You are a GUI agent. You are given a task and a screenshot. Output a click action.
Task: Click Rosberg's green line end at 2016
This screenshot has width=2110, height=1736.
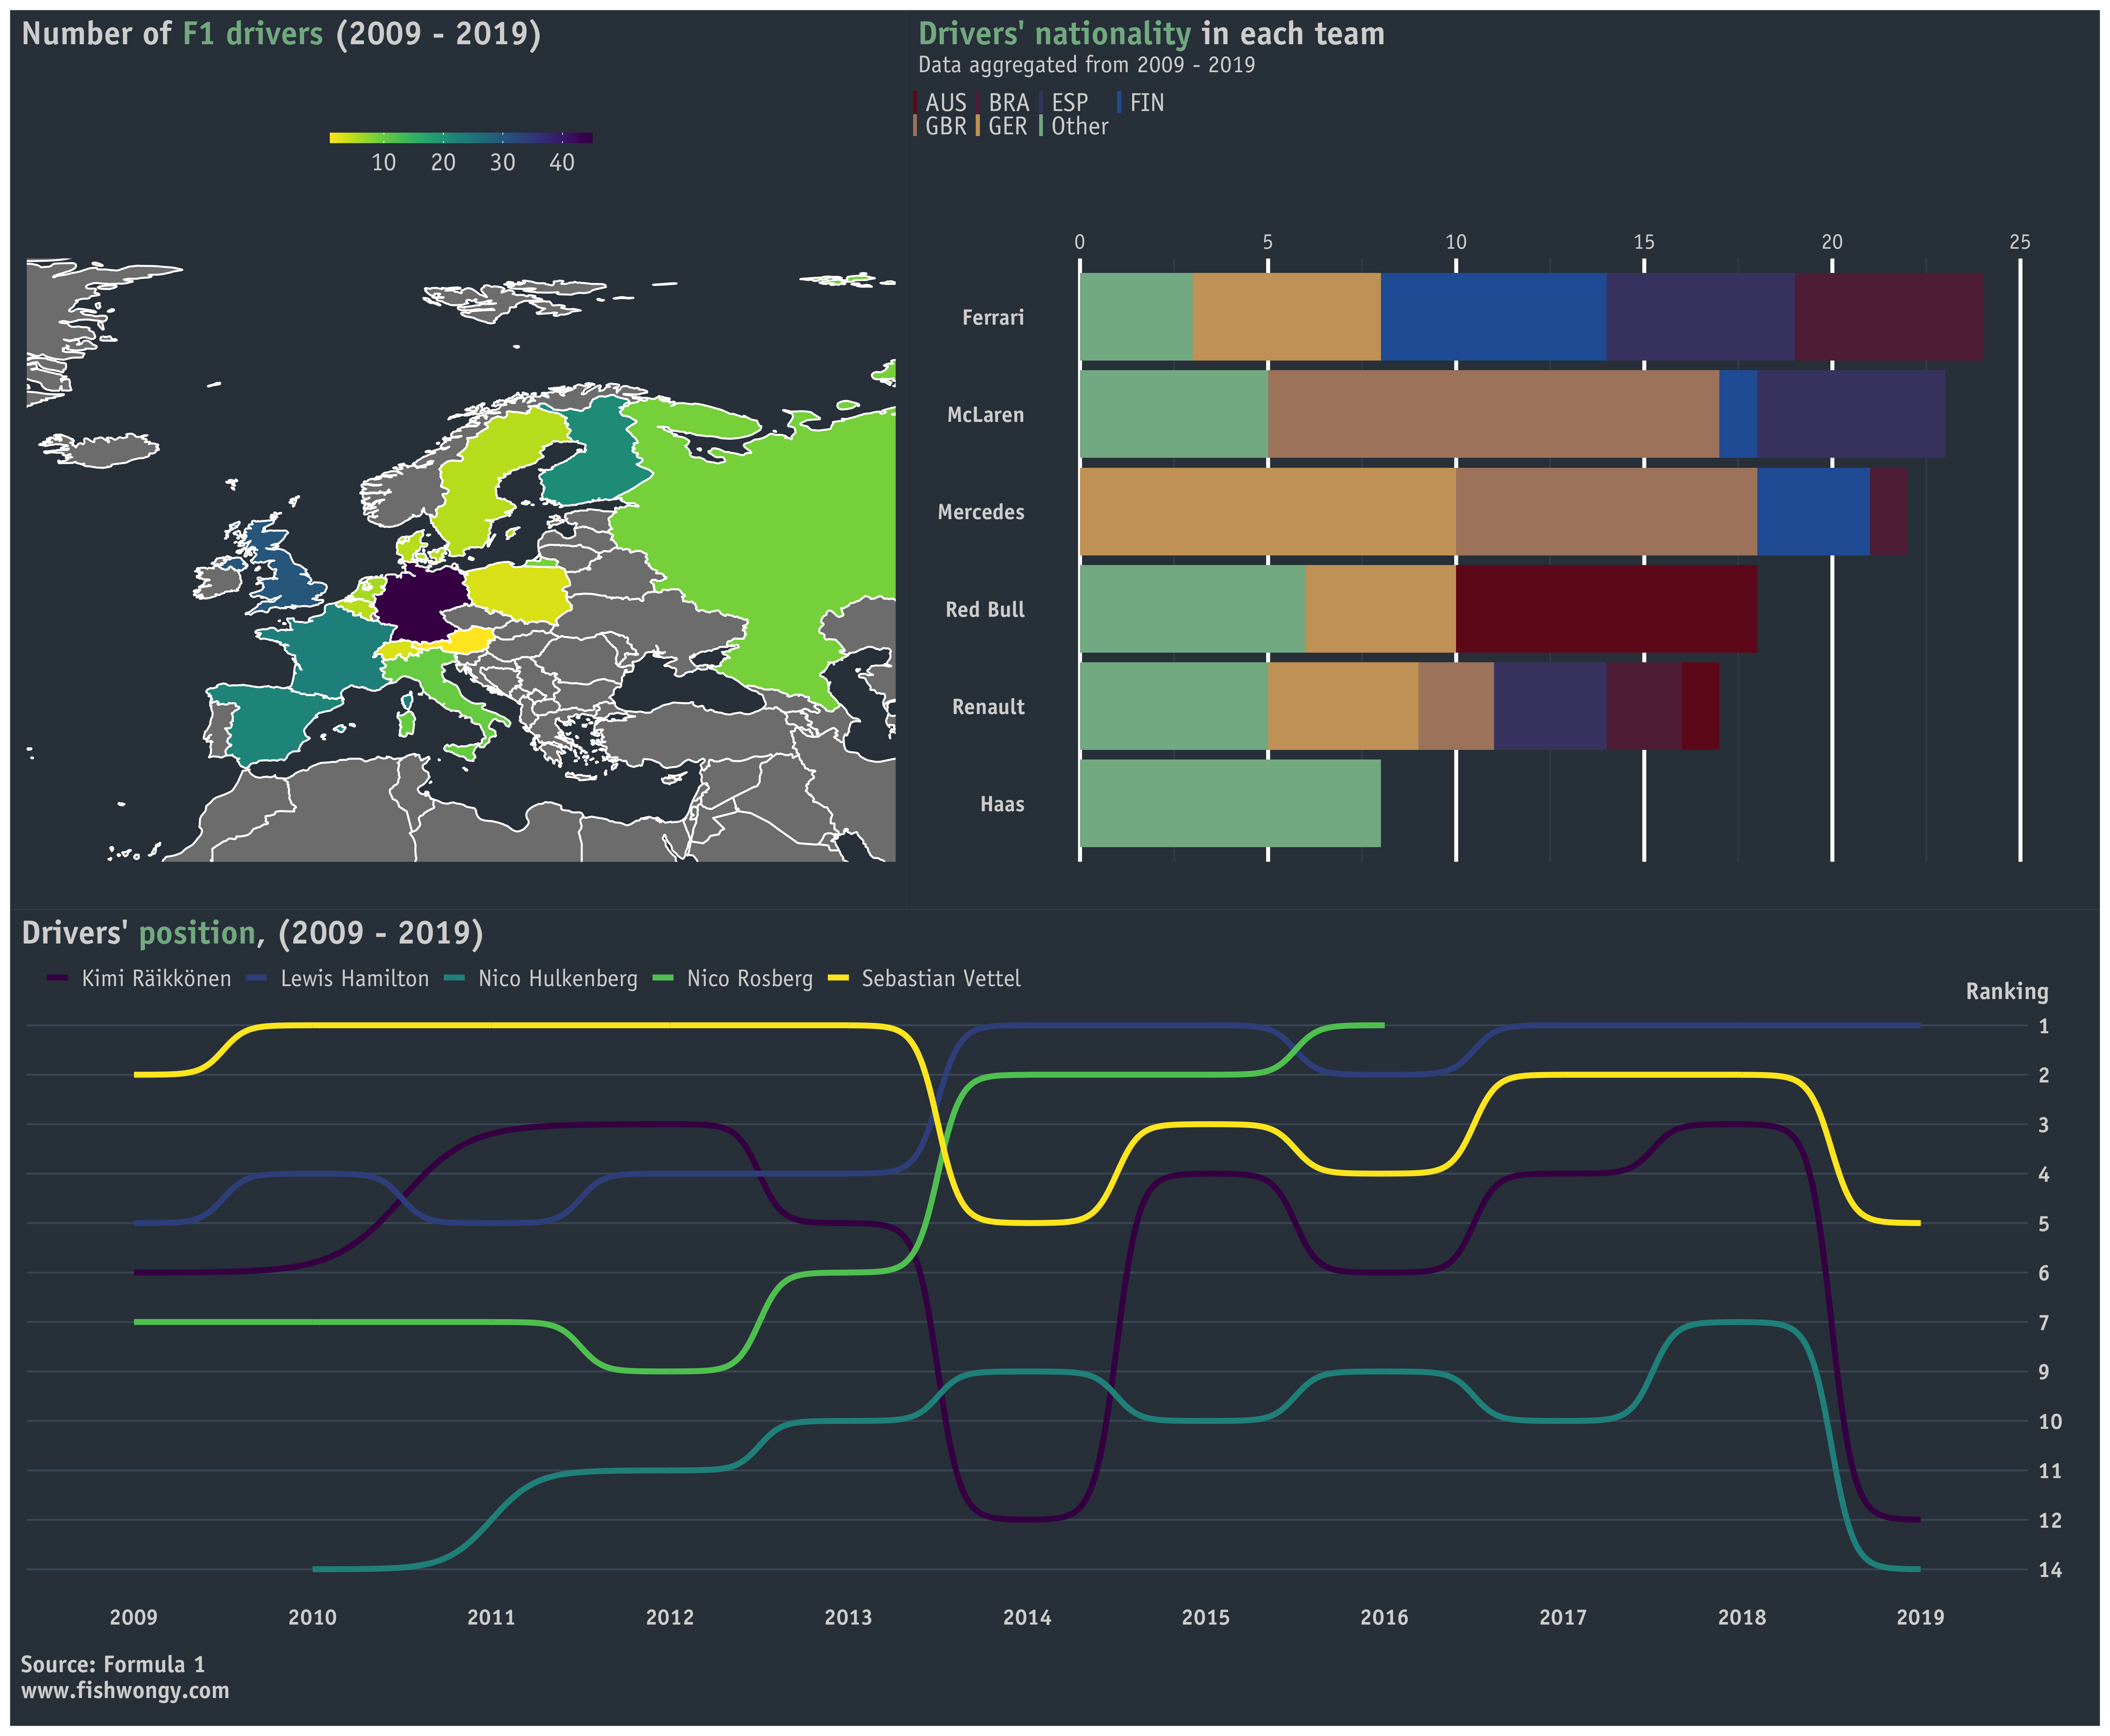coord(1382,1025)
